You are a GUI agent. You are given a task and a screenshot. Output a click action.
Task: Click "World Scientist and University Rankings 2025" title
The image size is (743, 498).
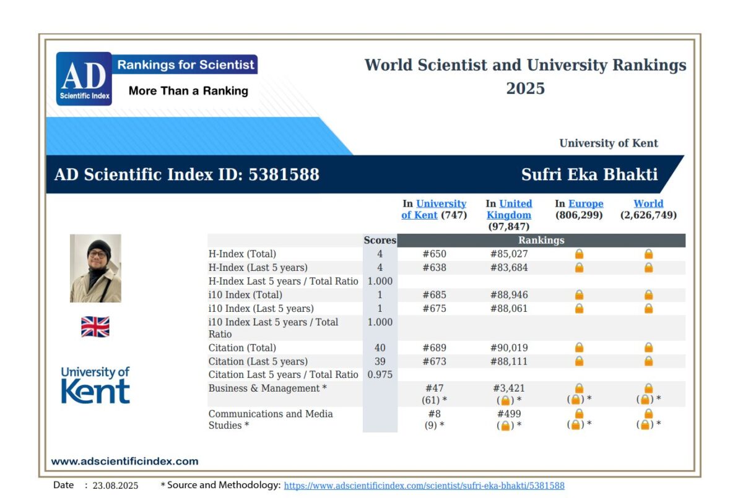[525, 76]
